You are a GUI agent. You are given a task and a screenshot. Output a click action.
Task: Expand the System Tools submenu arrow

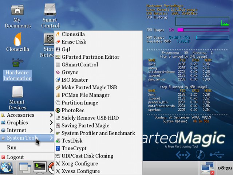pos(51,138)
